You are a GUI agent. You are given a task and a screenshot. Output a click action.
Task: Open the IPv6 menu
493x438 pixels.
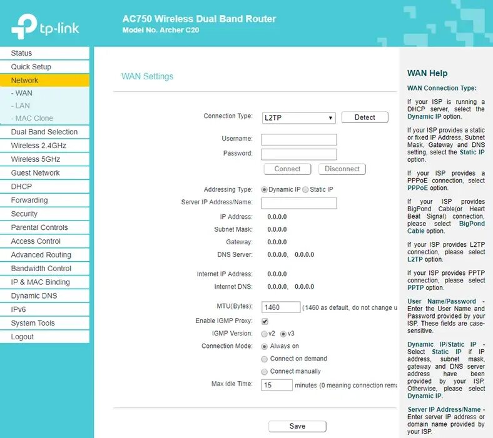(44, 309)
